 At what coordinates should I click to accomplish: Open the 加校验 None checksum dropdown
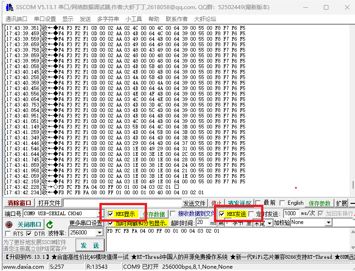328,223
